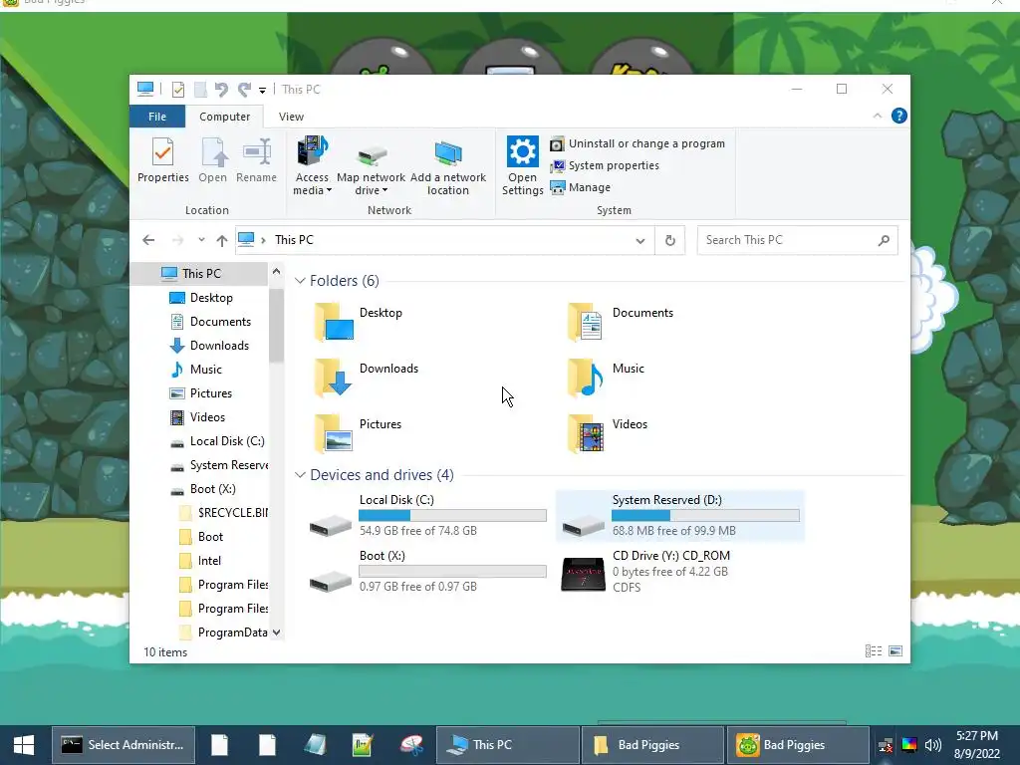Select Downloads in navigation pane

[x=219, y=346]
